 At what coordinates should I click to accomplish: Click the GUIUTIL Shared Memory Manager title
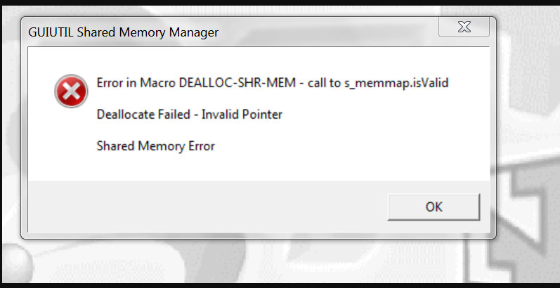(x=123, y=32)
